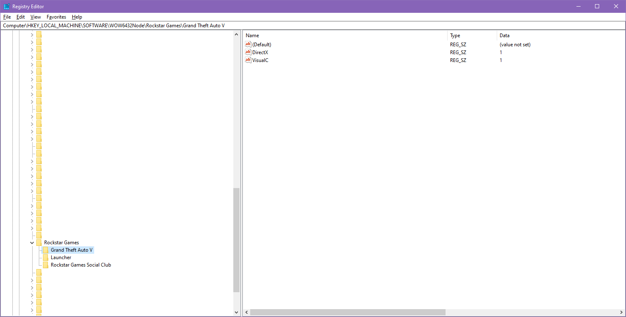The width and height of the screenshot is (626, 317).
Task: Open the Favorites menu
Action: click(56, 17)
